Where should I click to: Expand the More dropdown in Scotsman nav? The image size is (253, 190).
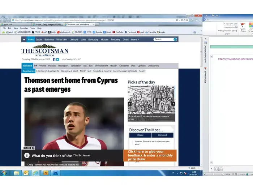[135, 39]
